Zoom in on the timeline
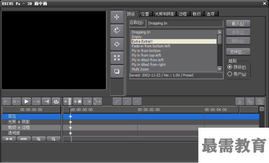This screenshot has width=269, height=163. click(x=38, y=139)
